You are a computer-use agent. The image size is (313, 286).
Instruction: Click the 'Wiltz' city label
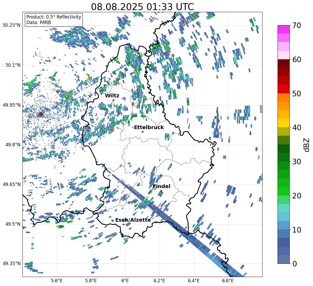tap(112, 96)
